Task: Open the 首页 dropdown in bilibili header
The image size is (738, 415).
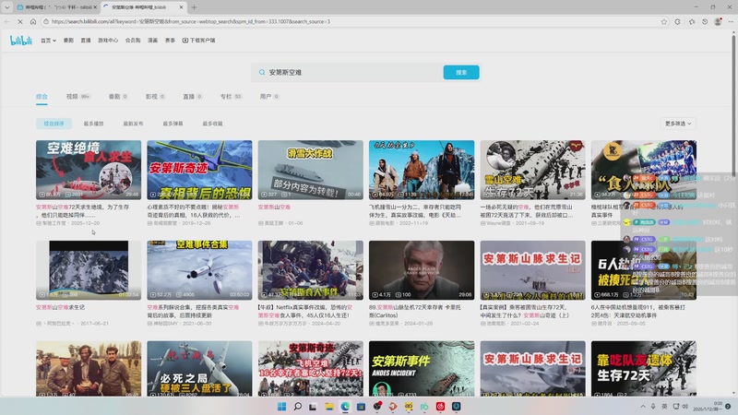Action: 48,41
